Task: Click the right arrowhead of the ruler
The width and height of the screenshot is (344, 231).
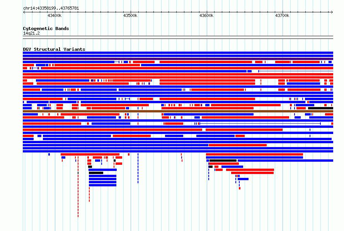Action: [332, 12]
